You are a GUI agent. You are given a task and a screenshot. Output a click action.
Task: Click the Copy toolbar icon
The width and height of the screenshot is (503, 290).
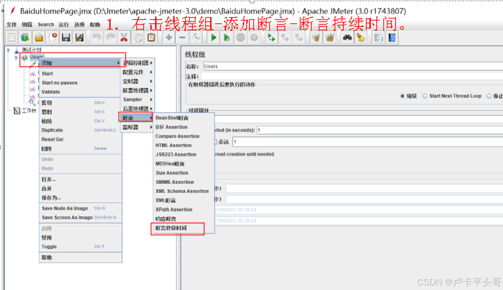click(x=138, y=38)
